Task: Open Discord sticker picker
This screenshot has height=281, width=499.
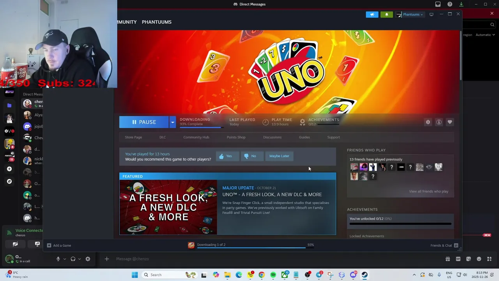Action: point(469,259)
